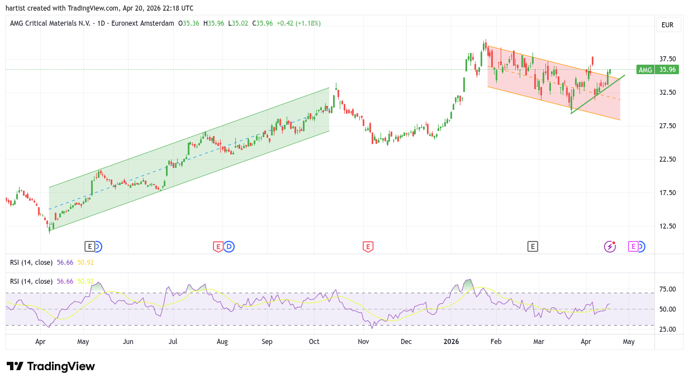Click the blue dividend marker before August

[x=229, y=246]
